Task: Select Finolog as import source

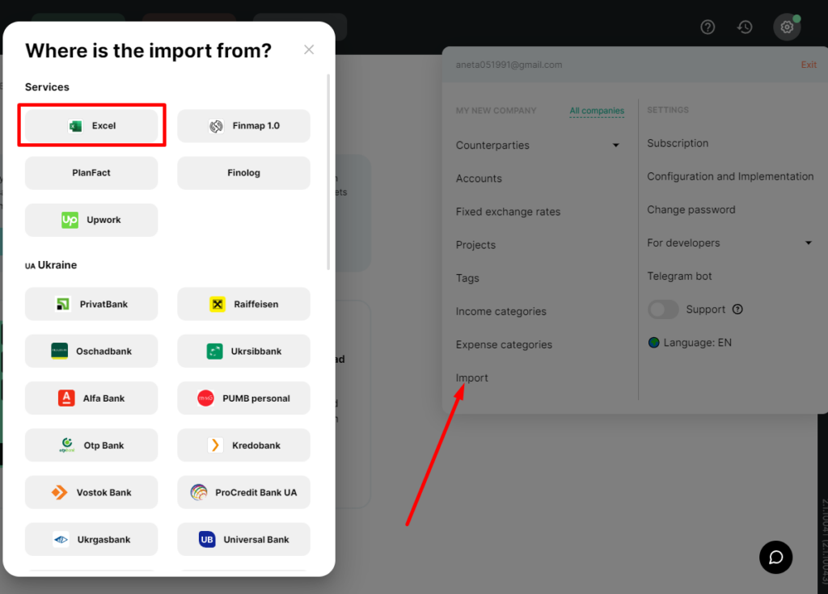Action: pos(243,173)
